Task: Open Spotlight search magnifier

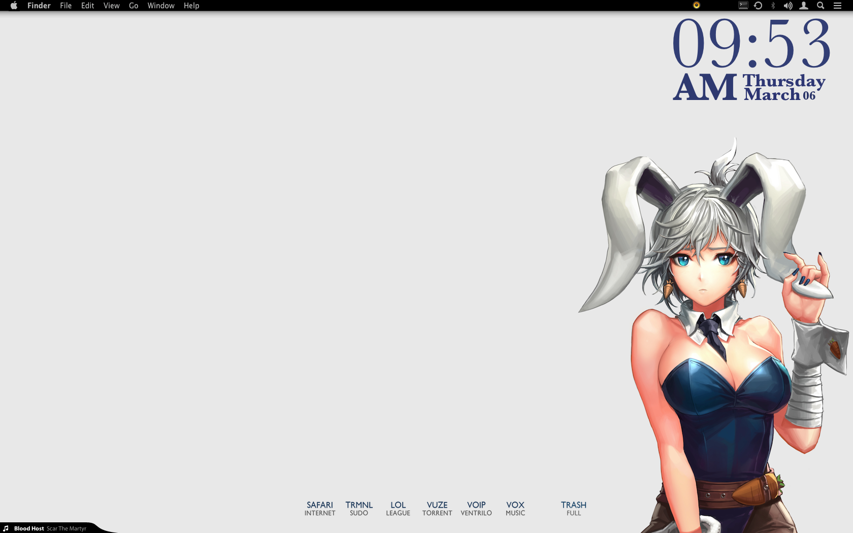Action: 821,6
